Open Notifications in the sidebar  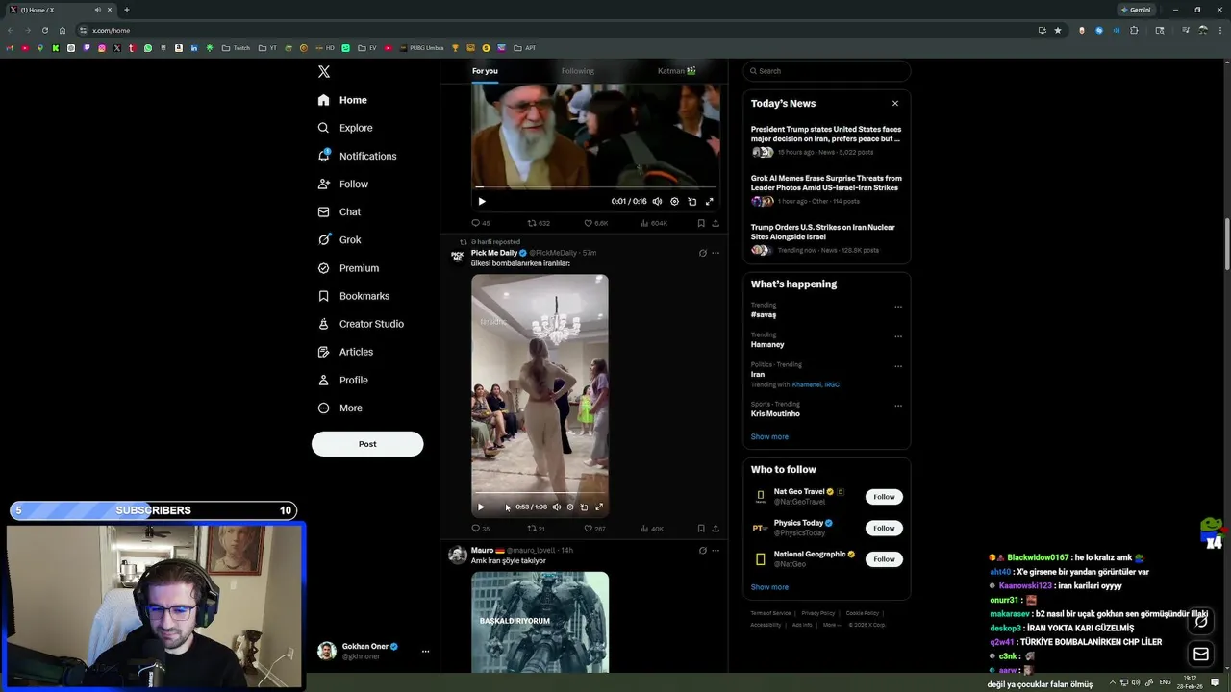(357, 156)
